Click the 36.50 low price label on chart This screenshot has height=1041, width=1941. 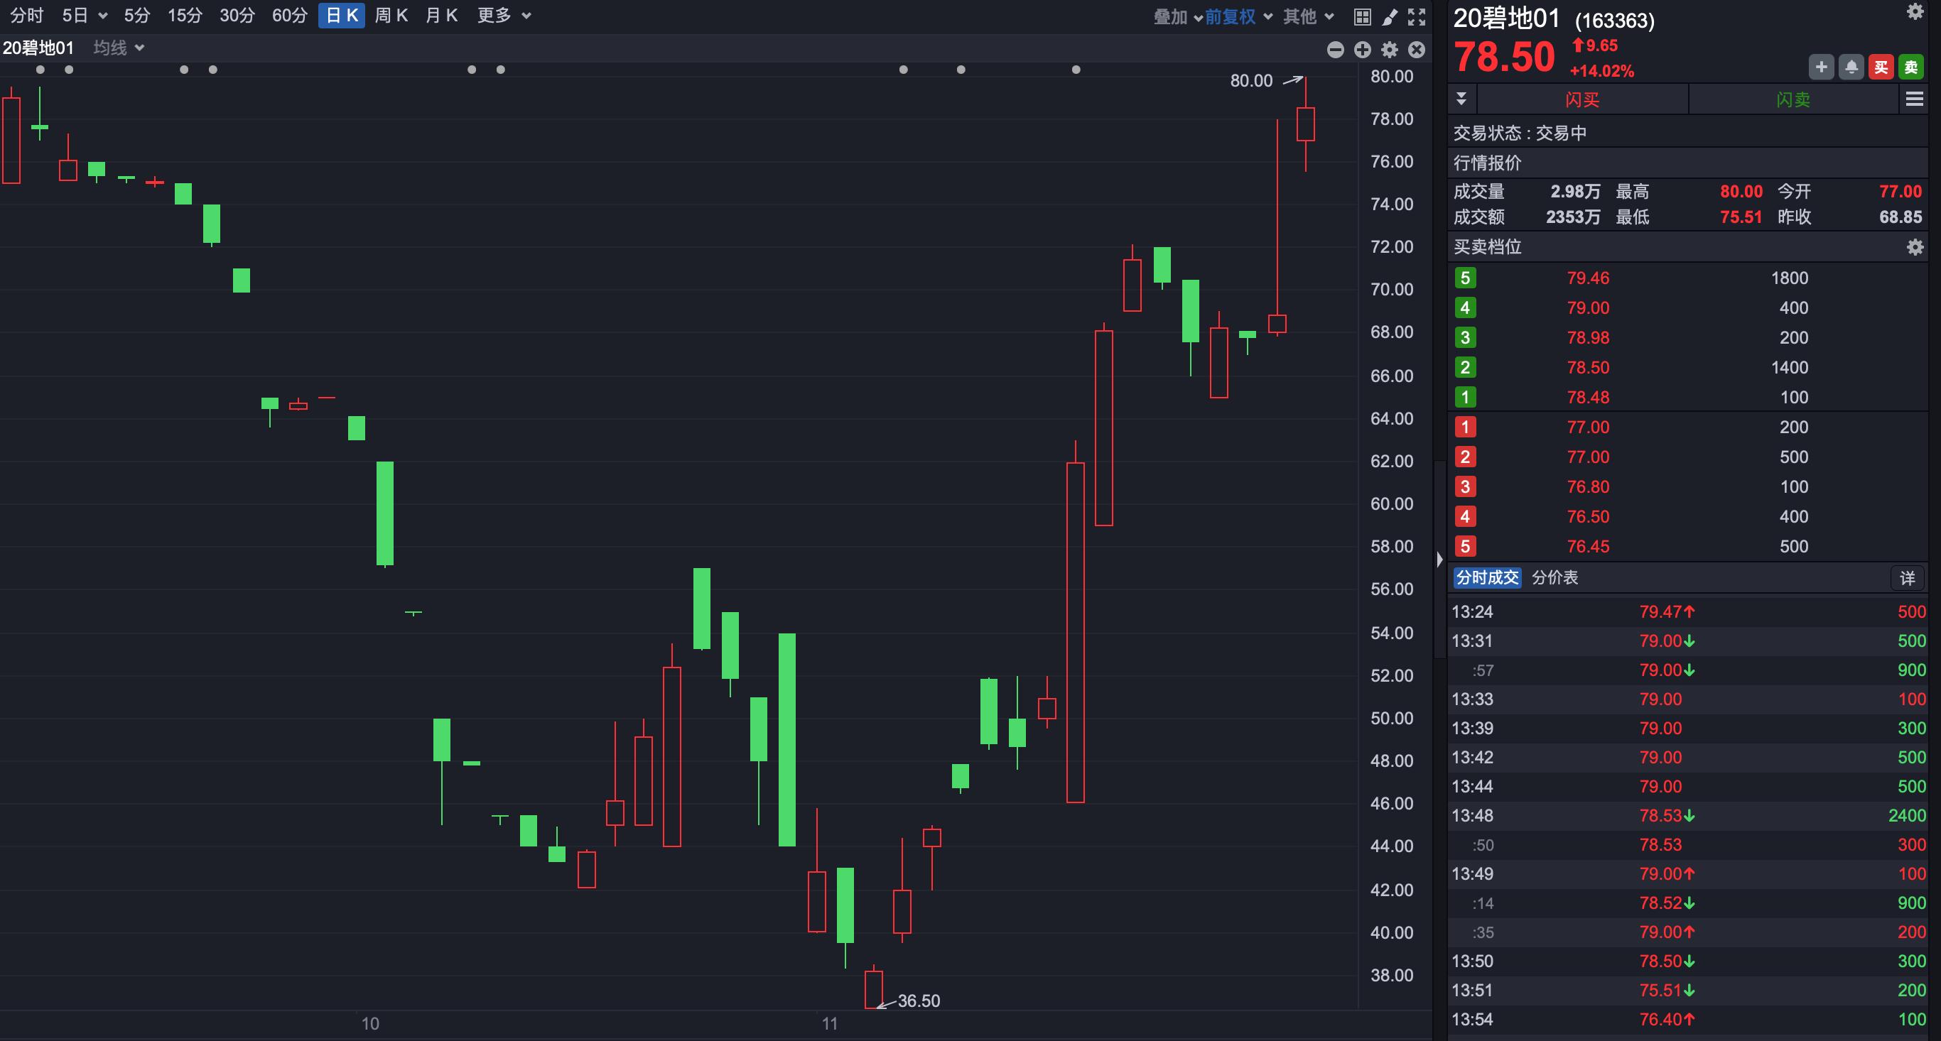tap(919, 1001)
